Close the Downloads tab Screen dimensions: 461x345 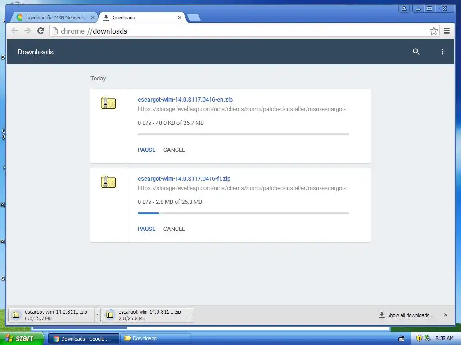(x=179, y=18)
